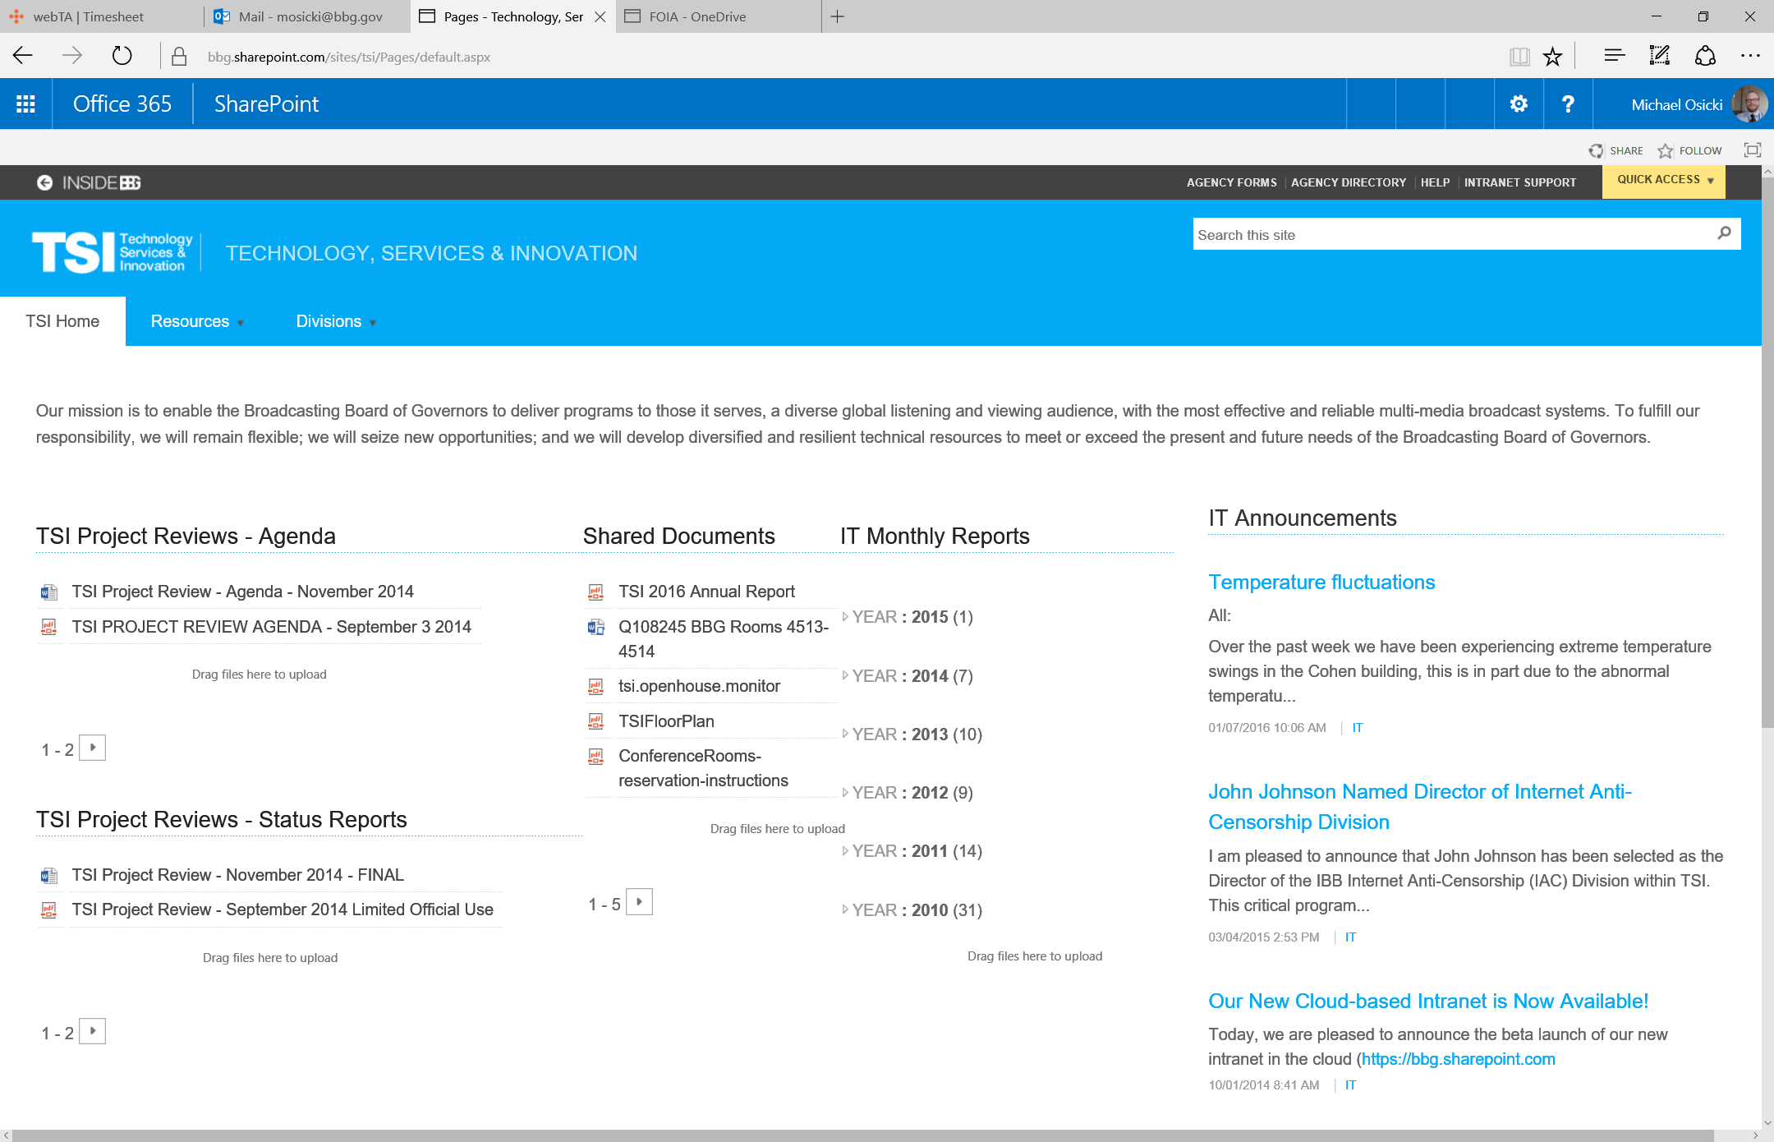This screenshot has width=1774, height=1142.
Task: Click the Follow star icon
Action: 1665,150
